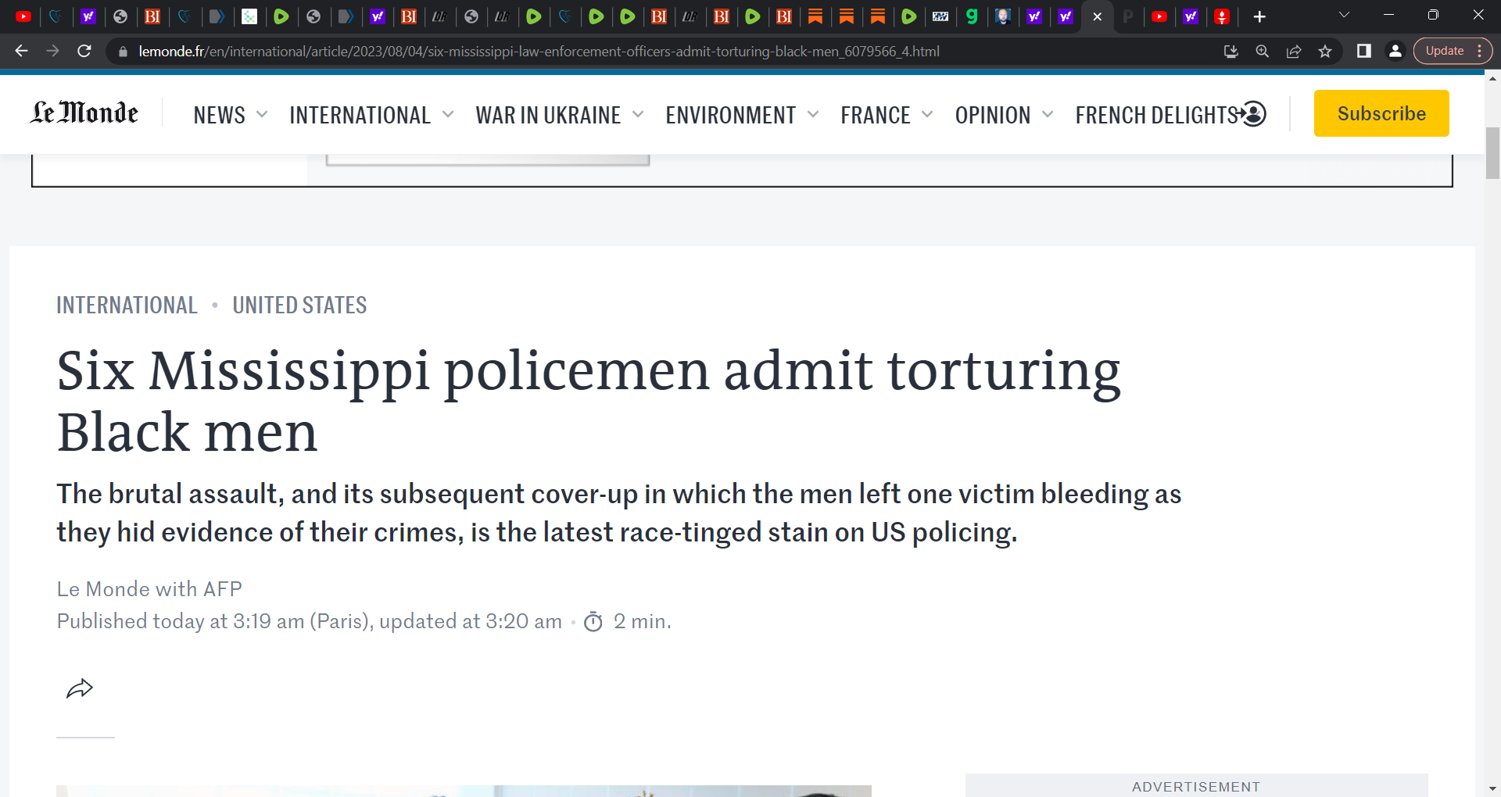Open the ENVIRONMENT section
Image resolution: width=1501 pixels, height=797 pixels.
click(x=730, y=115)
